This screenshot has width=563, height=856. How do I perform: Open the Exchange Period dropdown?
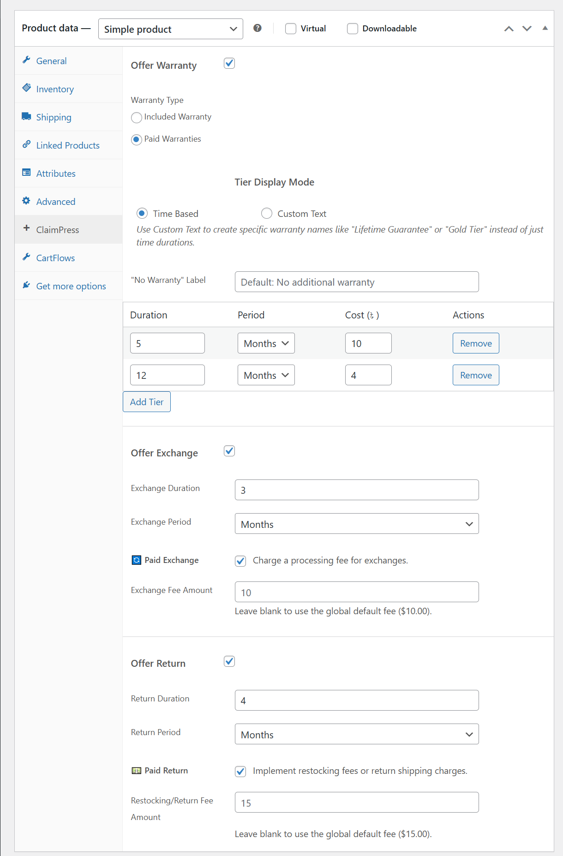tap(356, 524)
